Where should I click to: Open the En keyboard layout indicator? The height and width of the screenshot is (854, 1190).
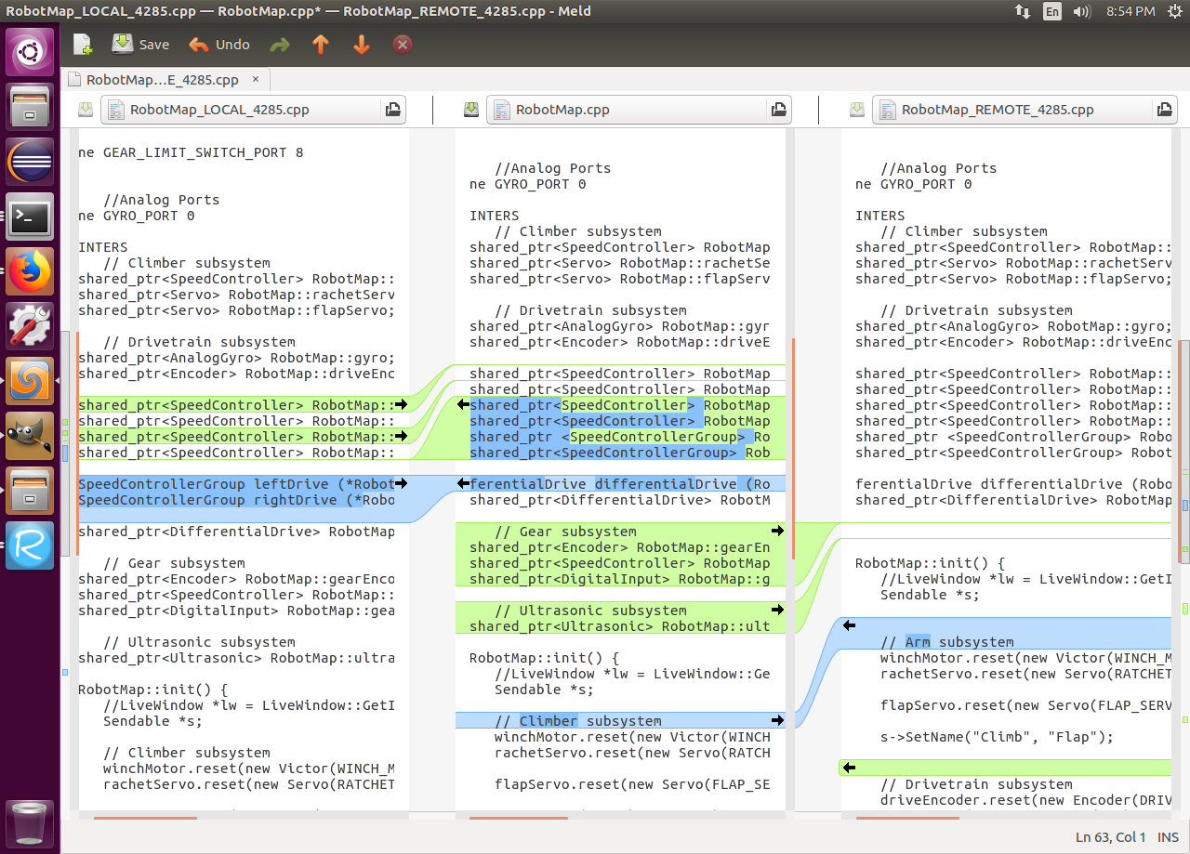point(1051,11)
